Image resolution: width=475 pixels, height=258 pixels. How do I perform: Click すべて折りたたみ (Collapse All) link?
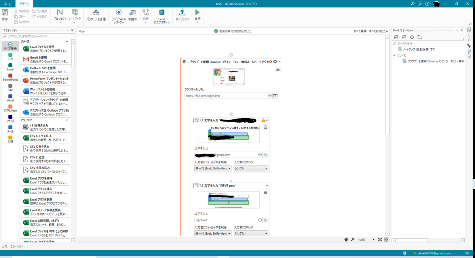(x=378, y=31)
